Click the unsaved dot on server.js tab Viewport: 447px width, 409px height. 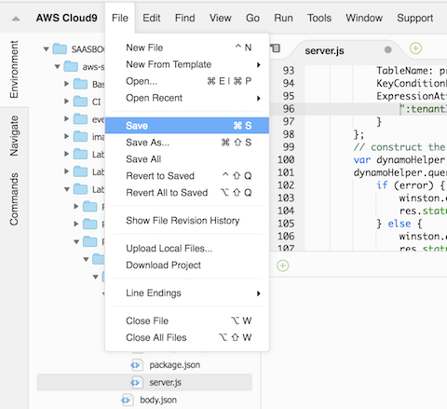click(387, 49)
